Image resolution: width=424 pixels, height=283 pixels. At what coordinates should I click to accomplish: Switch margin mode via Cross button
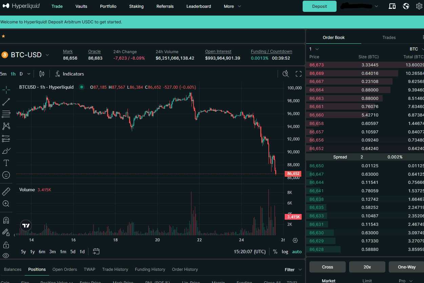tap(327, 267)
